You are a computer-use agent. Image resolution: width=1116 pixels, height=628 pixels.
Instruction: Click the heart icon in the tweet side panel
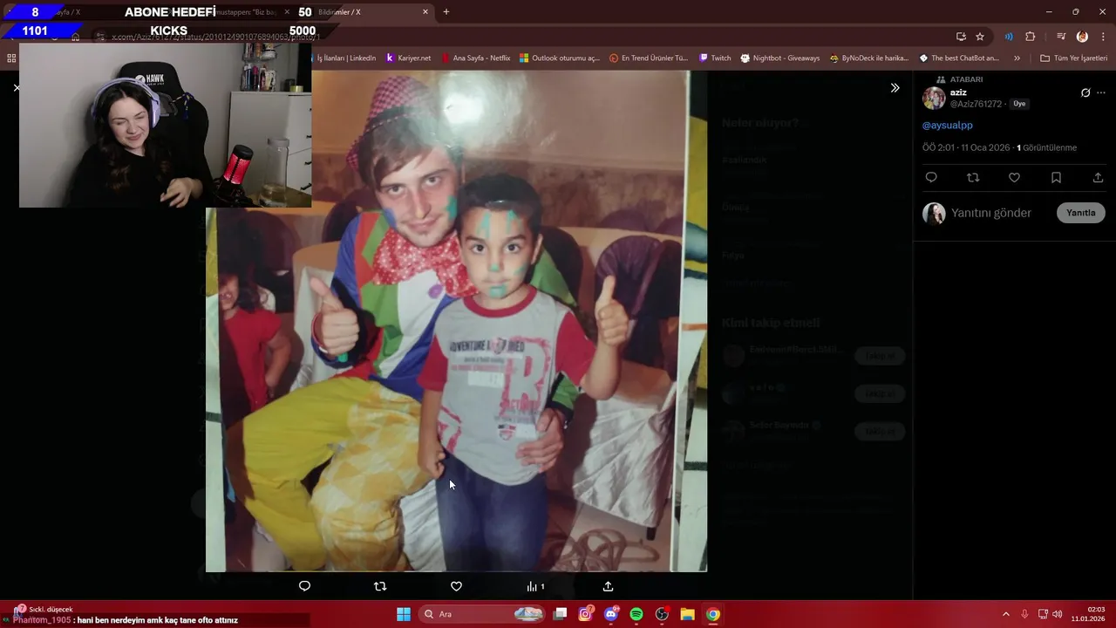click(1014, 177)
